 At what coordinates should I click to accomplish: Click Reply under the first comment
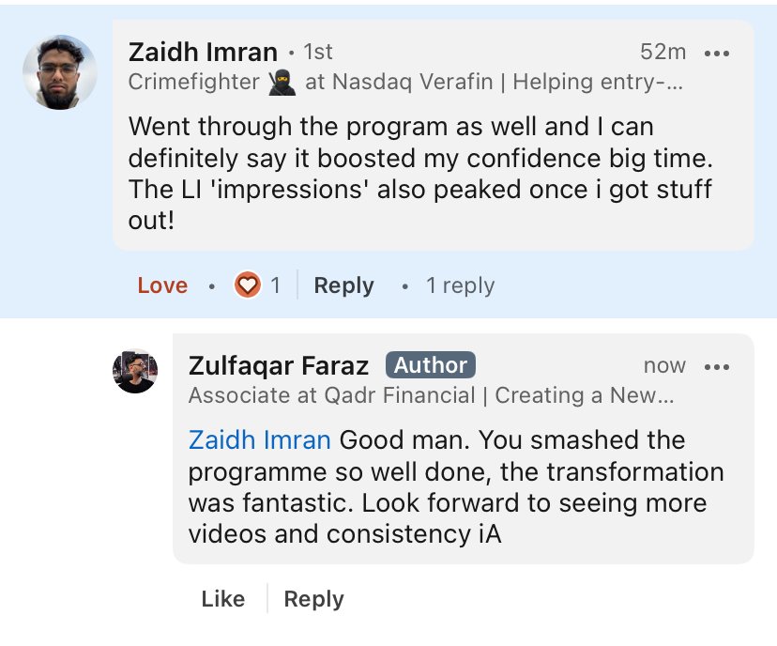pyautogui.click(x=343, y=285)
